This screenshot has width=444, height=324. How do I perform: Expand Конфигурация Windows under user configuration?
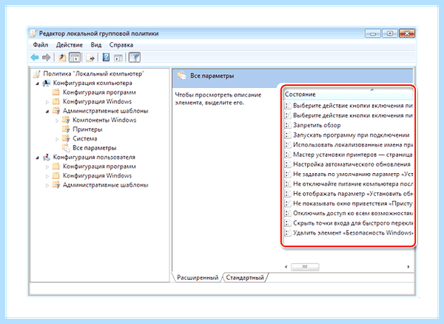tap(47, 176)
